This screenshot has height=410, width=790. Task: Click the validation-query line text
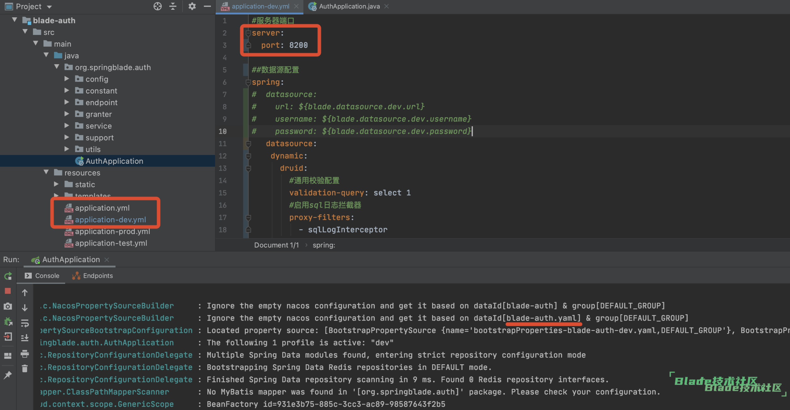tap(350, 193)
